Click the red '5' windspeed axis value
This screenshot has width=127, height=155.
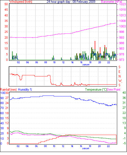[7, 54]
